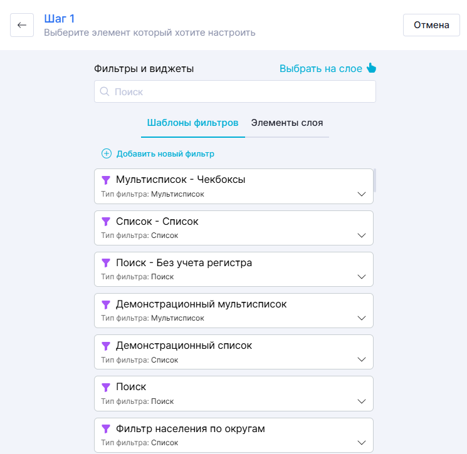467x454 pixels.
Task: Click funnel icon of Демонстрационный мультисписок
Action: (106, 304)
